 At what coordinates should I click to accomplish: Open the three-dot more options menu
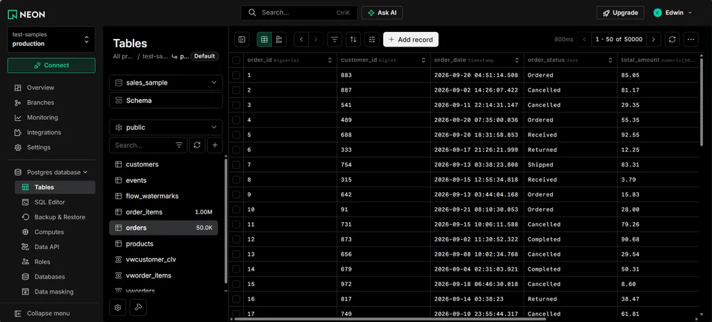coord(690,40)
